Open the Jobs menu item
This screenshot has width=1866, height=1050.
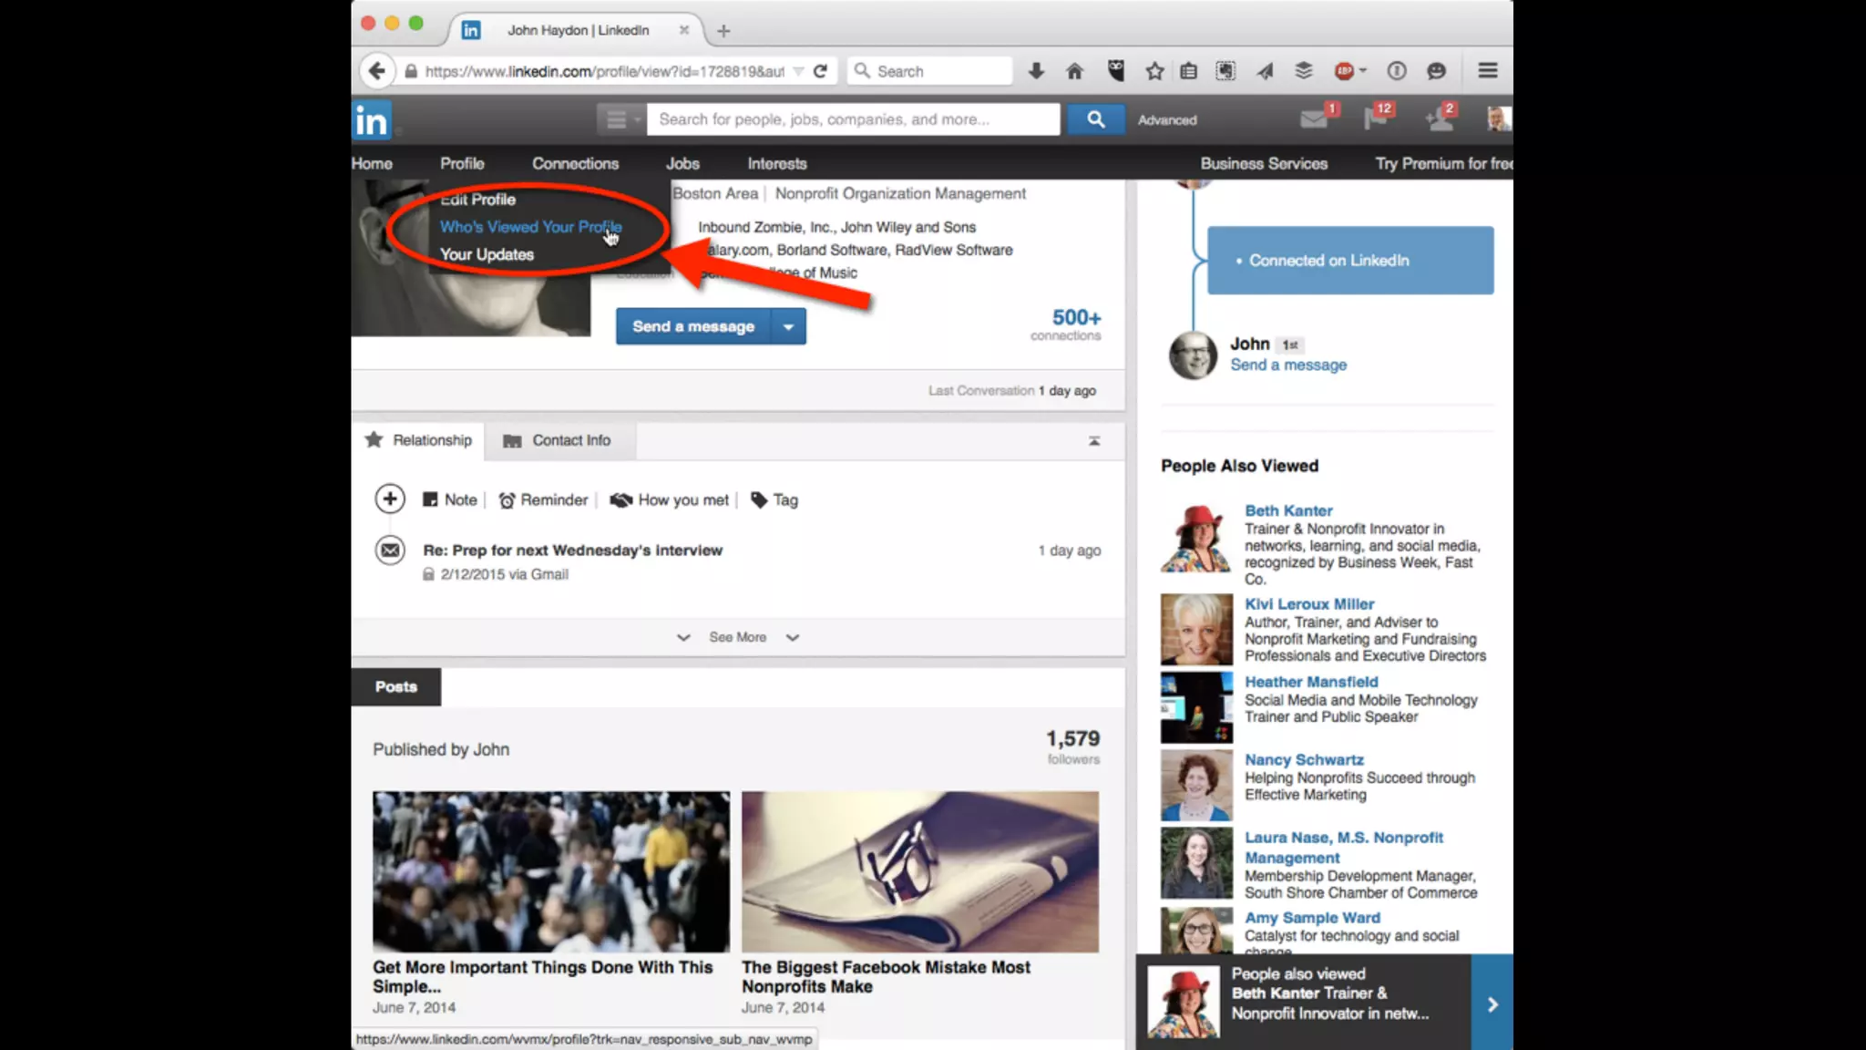[682, 164]
